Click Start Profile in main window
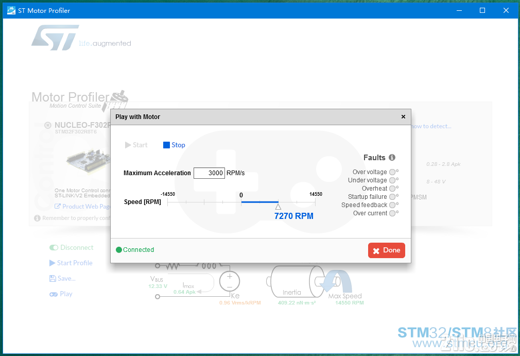Viewport: 520px width, 356px height. (71, 263)
